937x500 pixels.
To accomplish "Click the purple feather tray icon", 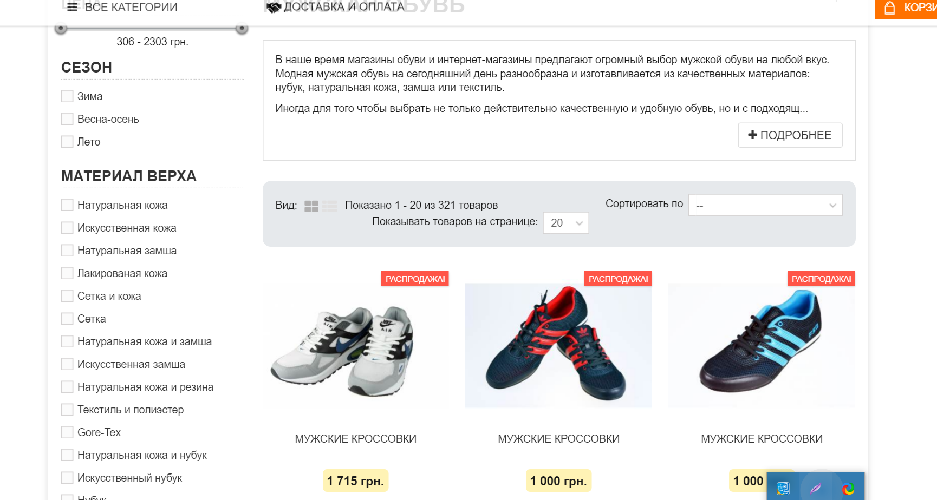I will pyautogui.click(x=816, y=489).
